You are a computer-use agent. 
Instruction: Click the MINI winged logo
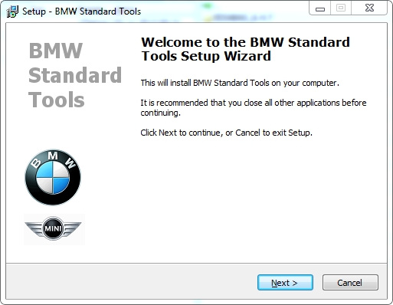53,228
